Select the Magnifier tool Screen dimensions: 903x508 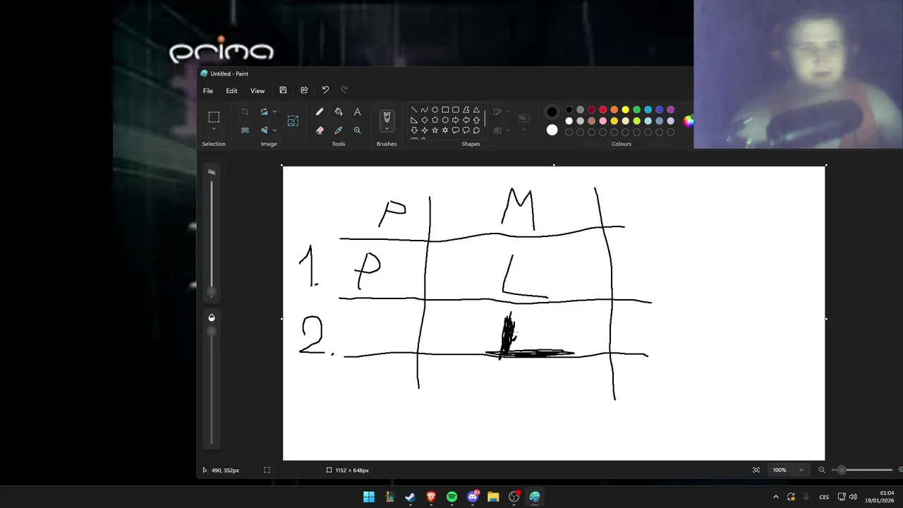pos(357,130)
